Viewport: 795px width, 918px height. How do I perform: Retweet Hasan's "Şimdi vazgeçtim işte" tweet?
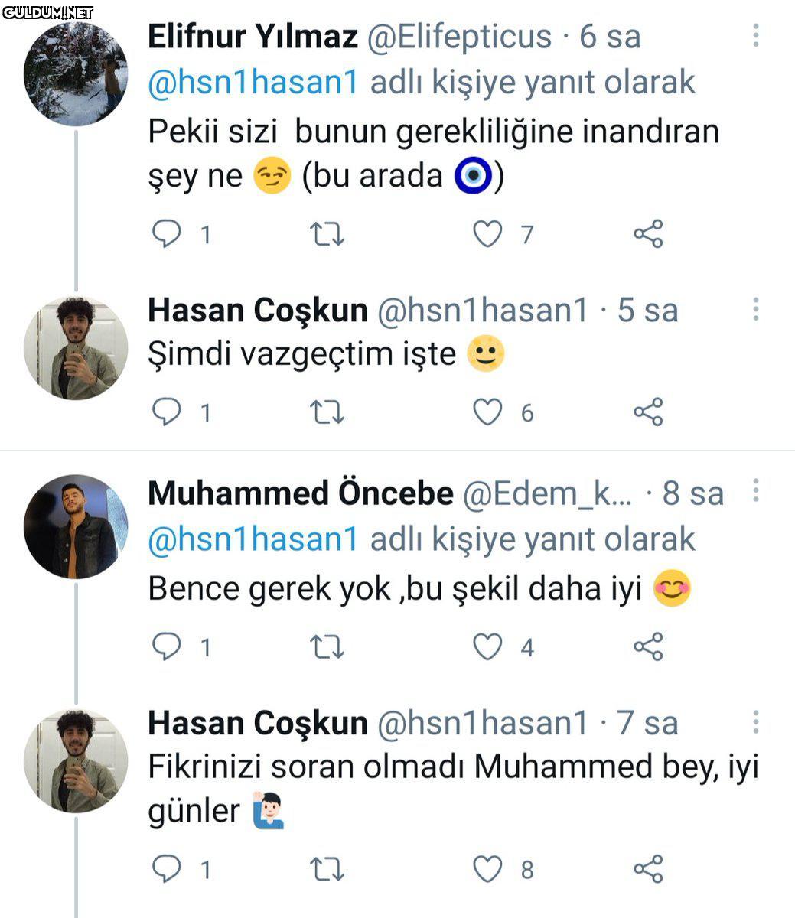click(x=327, y=413)
